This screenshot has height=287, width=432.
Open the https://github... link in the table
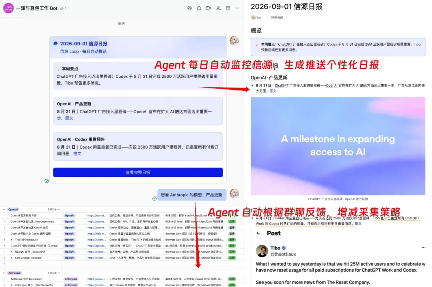(x=96, y=246)
